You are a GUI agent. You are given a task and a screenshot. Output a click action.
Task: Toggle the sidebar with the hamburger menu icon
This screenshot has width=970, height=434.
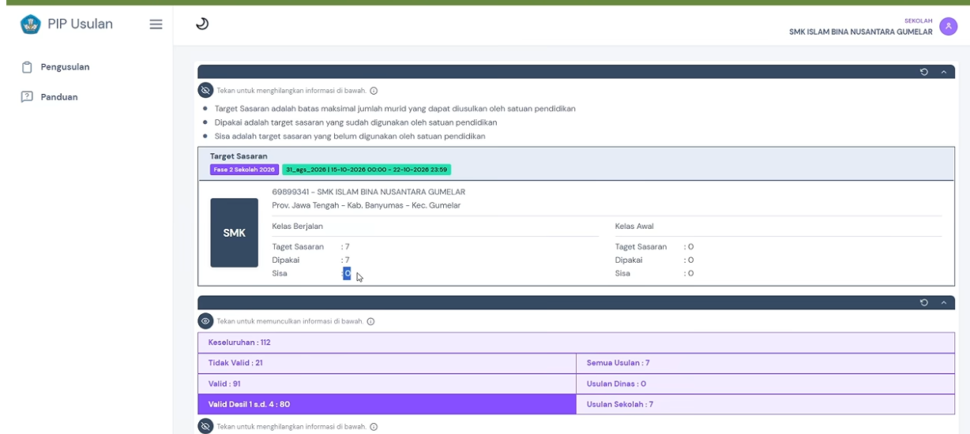[156, 24]
